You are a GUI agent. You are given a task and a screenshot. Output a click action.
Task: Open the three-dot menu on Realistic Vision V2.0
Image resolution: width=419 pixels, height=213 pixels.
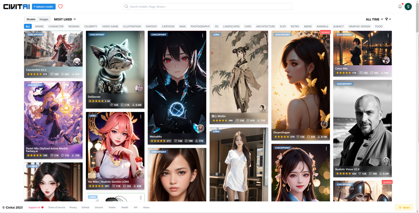[388, 84]
